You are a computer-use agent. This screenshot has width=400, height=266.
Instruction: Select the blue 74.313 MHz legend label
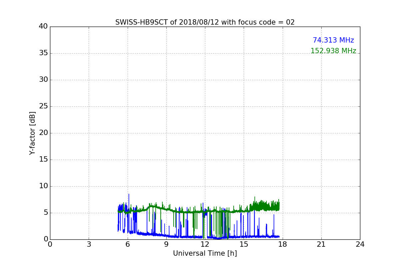tap(333, 40)
